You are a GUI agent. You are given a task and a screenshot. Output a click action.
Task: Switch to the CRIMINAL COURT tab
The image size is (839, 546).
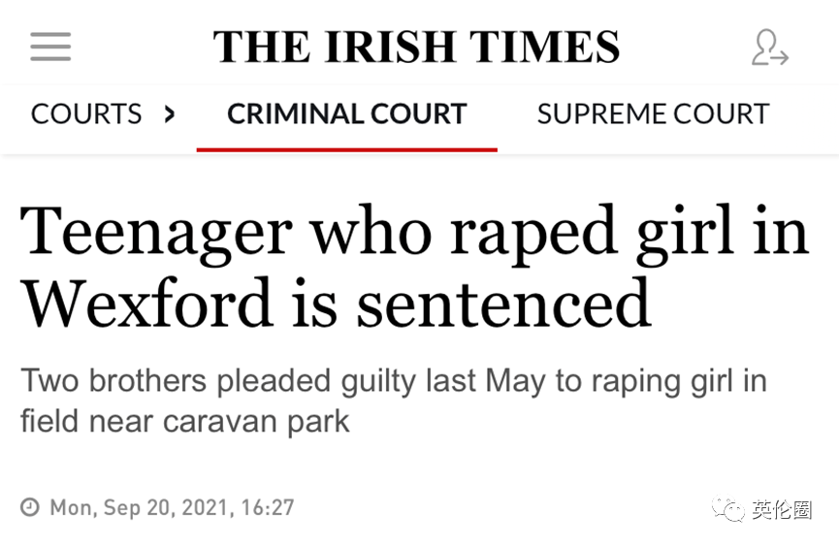pos(346,114)
